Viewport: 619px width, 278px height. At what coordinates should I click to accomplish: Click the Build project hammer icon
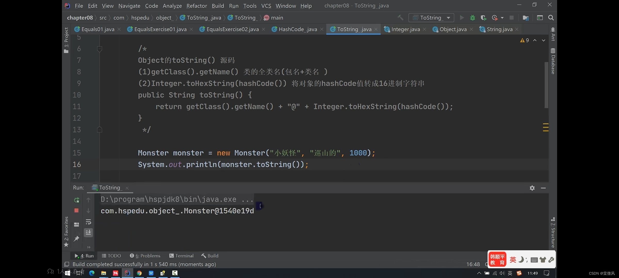[400, 18]
